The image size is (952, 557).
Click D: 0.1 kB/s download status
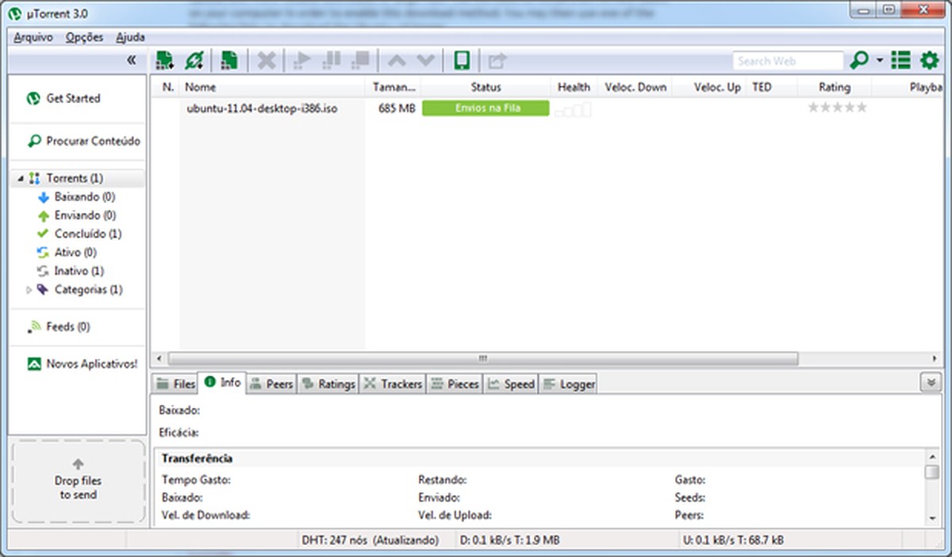(509, 540)
